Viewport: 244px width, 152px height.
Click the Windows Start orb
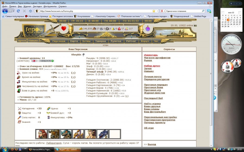pos(5,149)
